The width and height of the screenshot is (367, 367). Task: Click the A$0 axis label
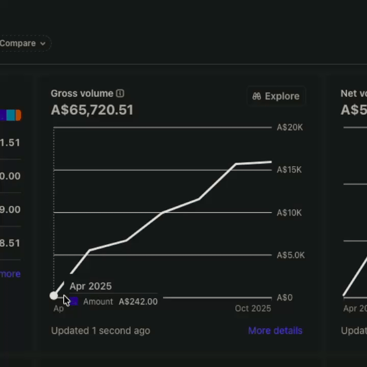[x=284, y=298]
